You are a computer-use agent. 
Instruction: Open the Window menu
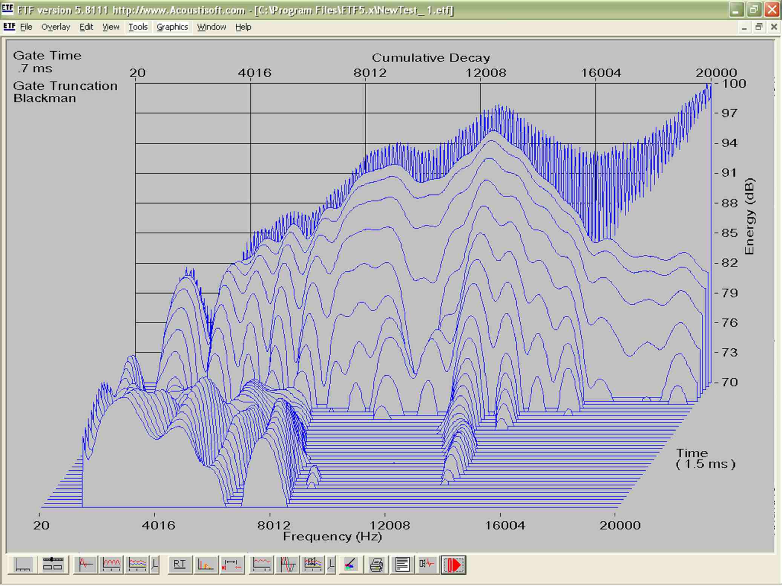[x=211, y=27]
